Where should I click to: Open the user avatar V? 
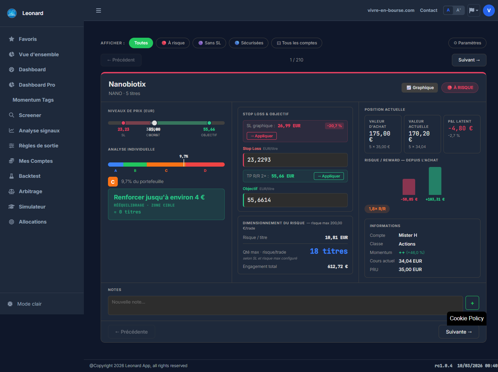489,10
